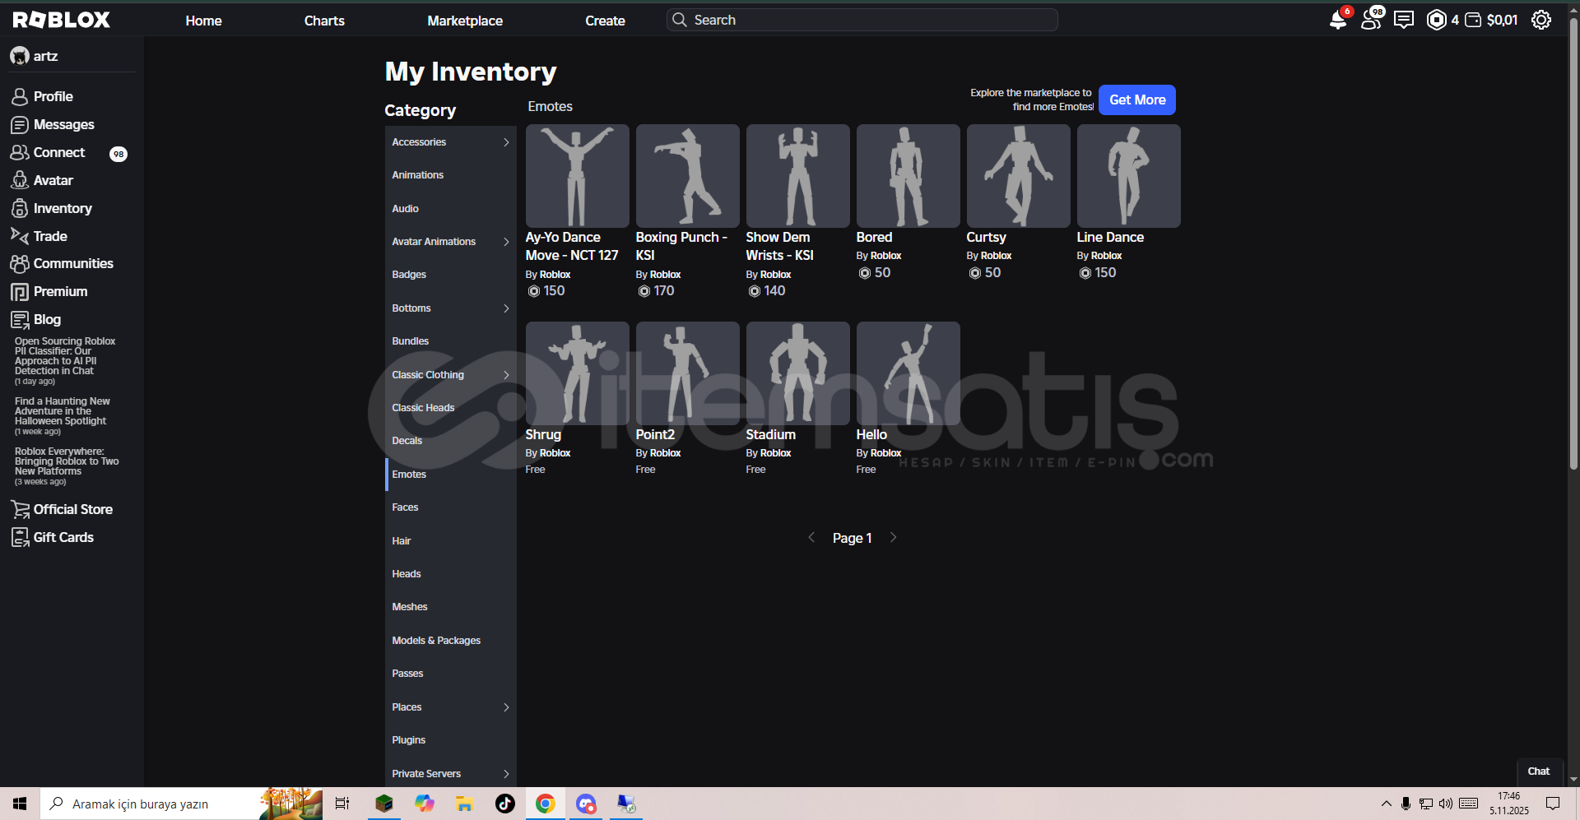This screenshot has width=1580, height=820.
Task: Open File Explorer from the taskbar
Action: tap(464, 804)
